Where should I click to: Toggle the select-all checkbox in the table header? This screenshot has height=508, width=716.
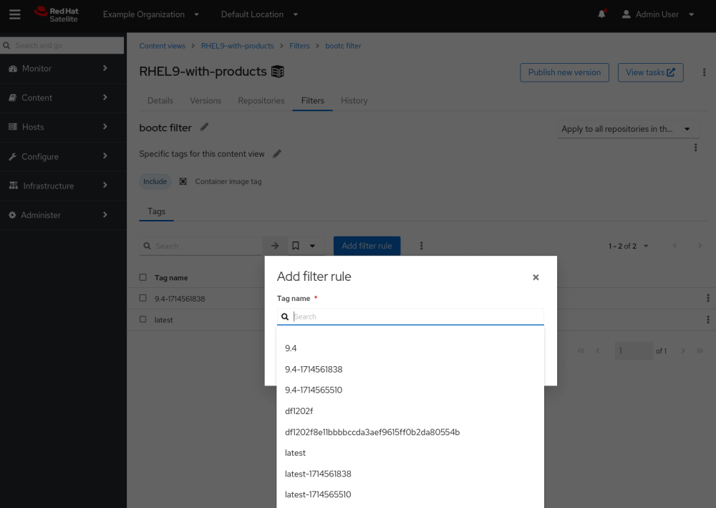[142, 277]
